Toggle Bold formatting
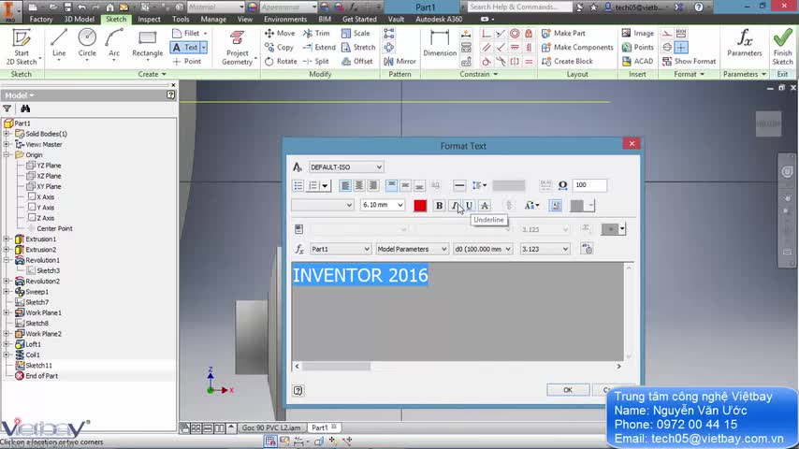This screenshot has width=799, height=449. pyautogui.click(x=439, y=206)
